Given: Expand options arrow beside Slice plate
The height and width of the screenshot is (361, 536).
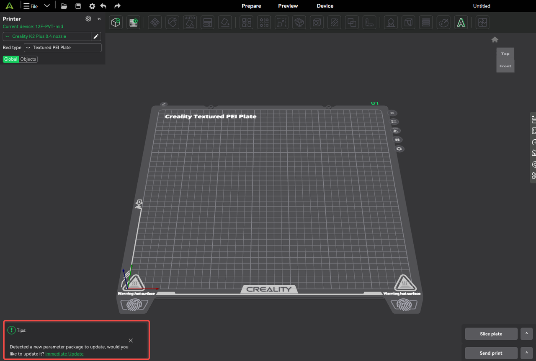Looking at the screenshot, I should point(527,334).
